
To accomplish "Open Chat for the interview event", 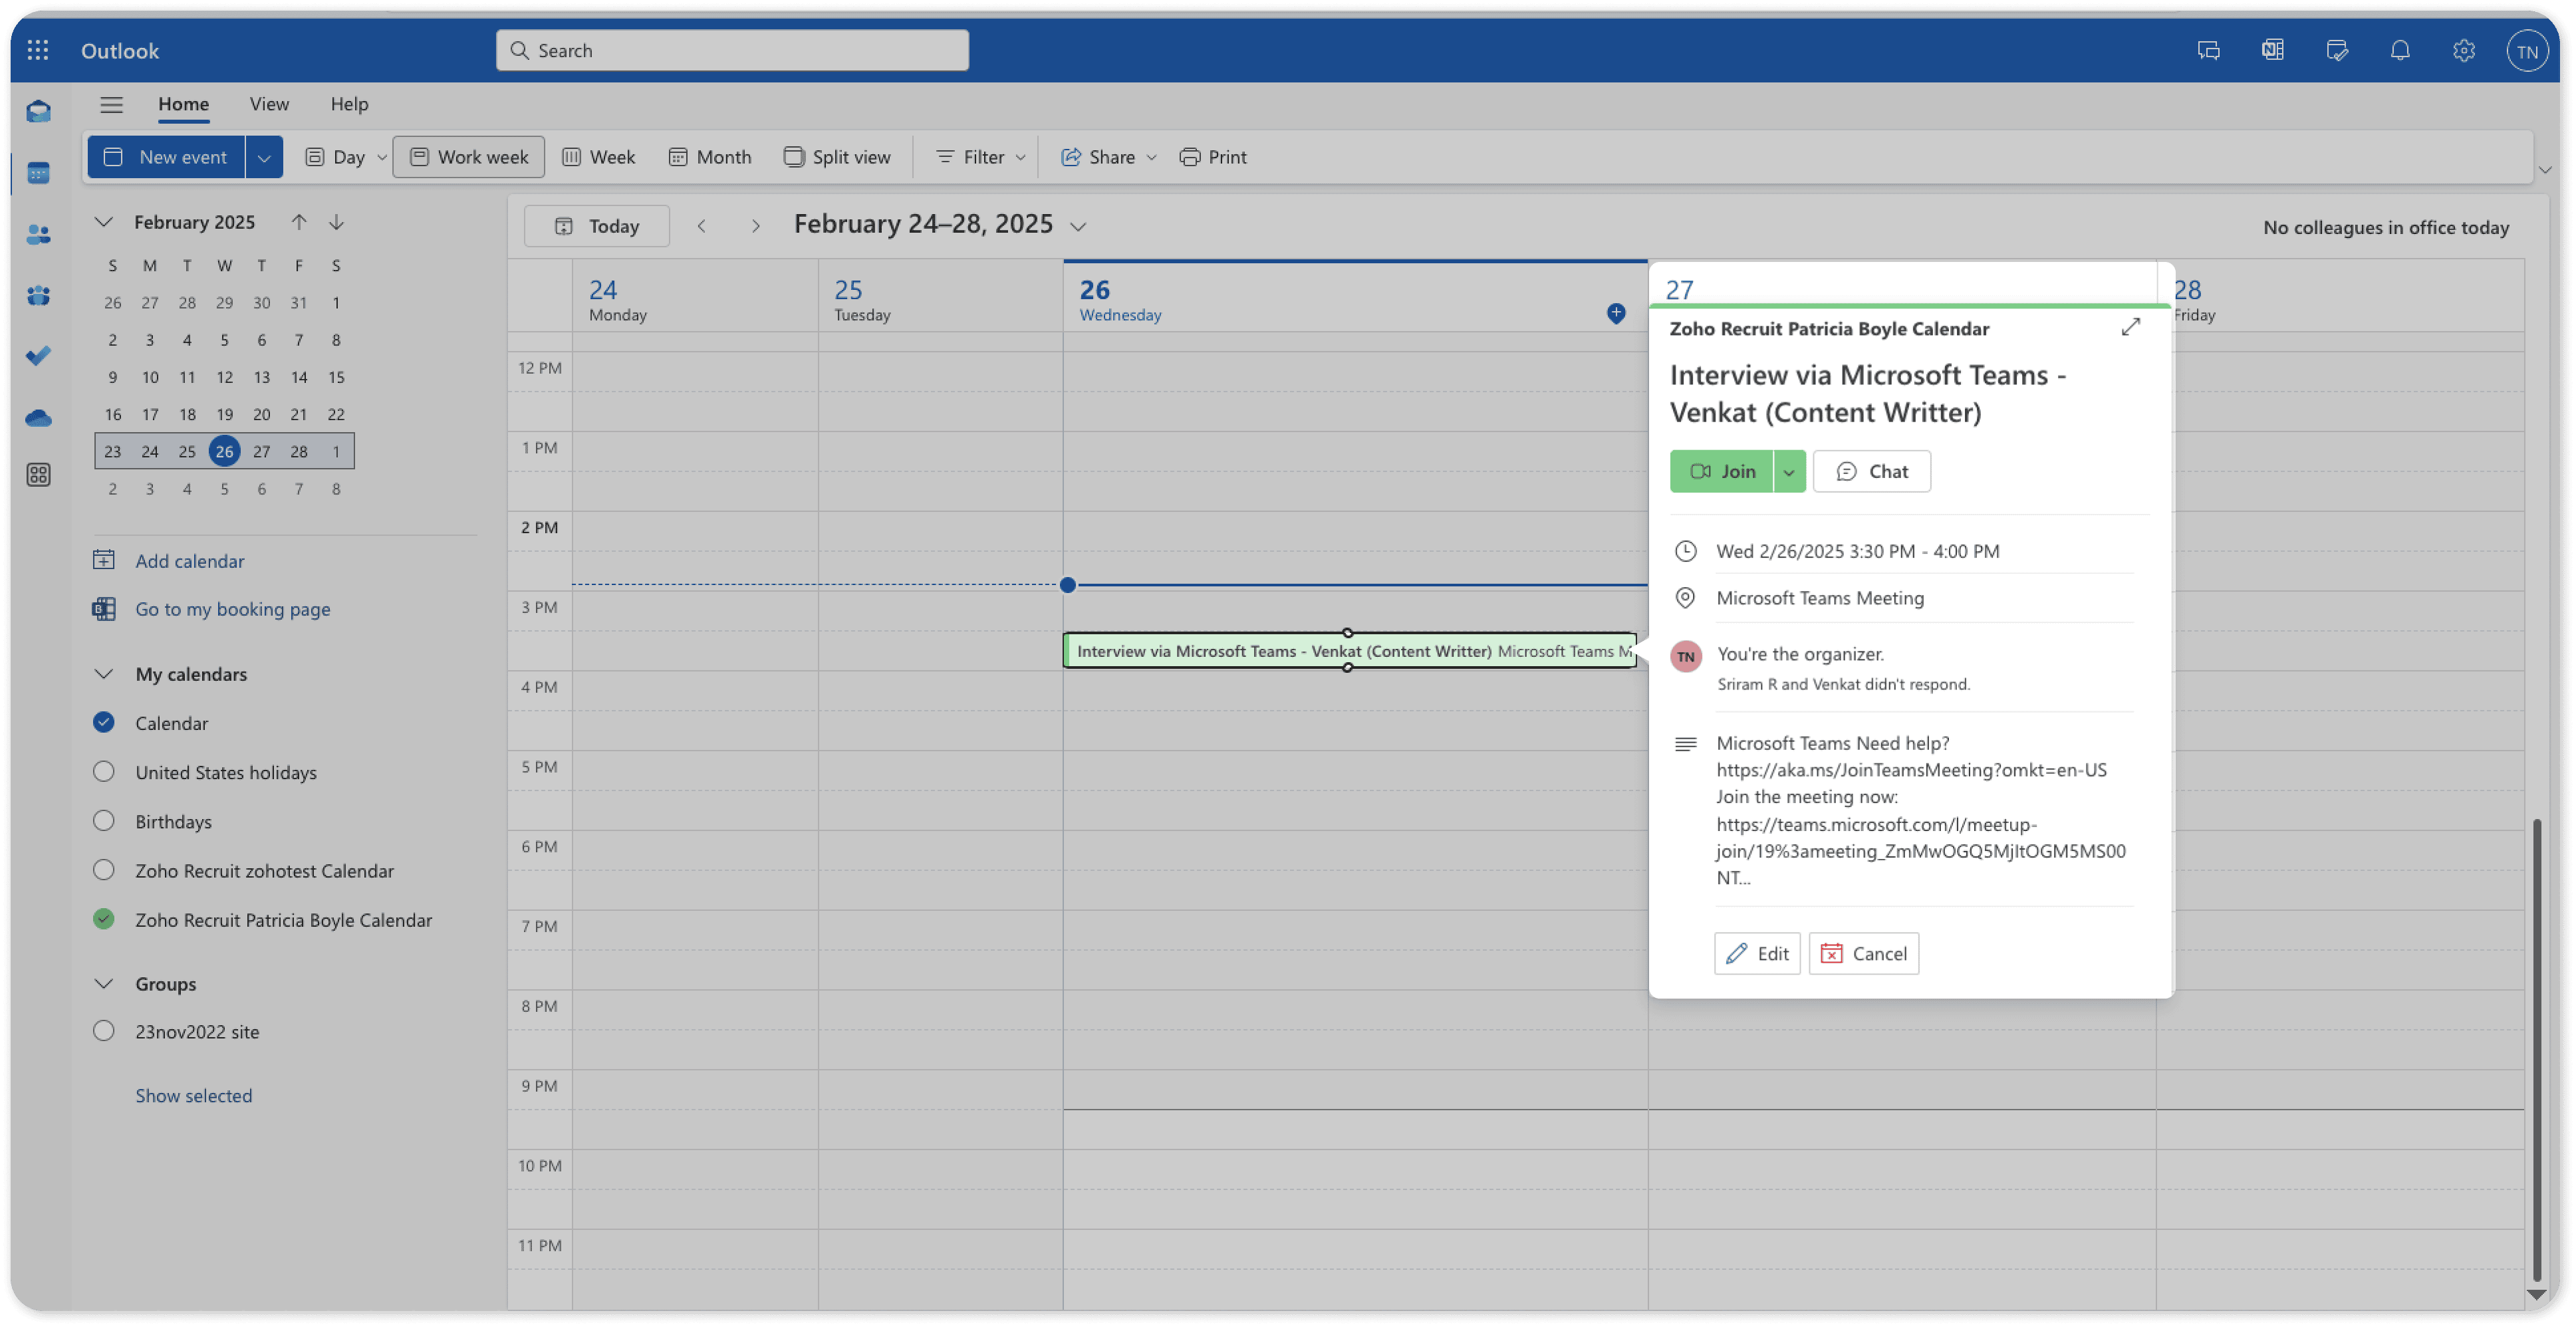I will pos(1871,471).
